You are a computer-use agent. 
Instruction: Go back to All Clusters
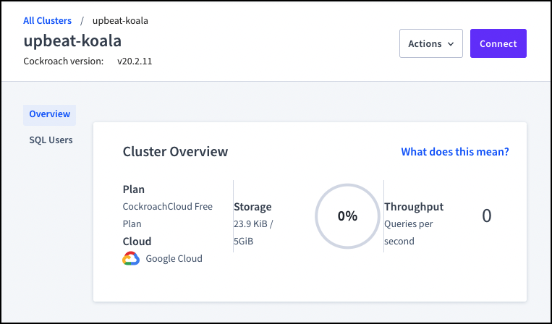tap(48, 20)
